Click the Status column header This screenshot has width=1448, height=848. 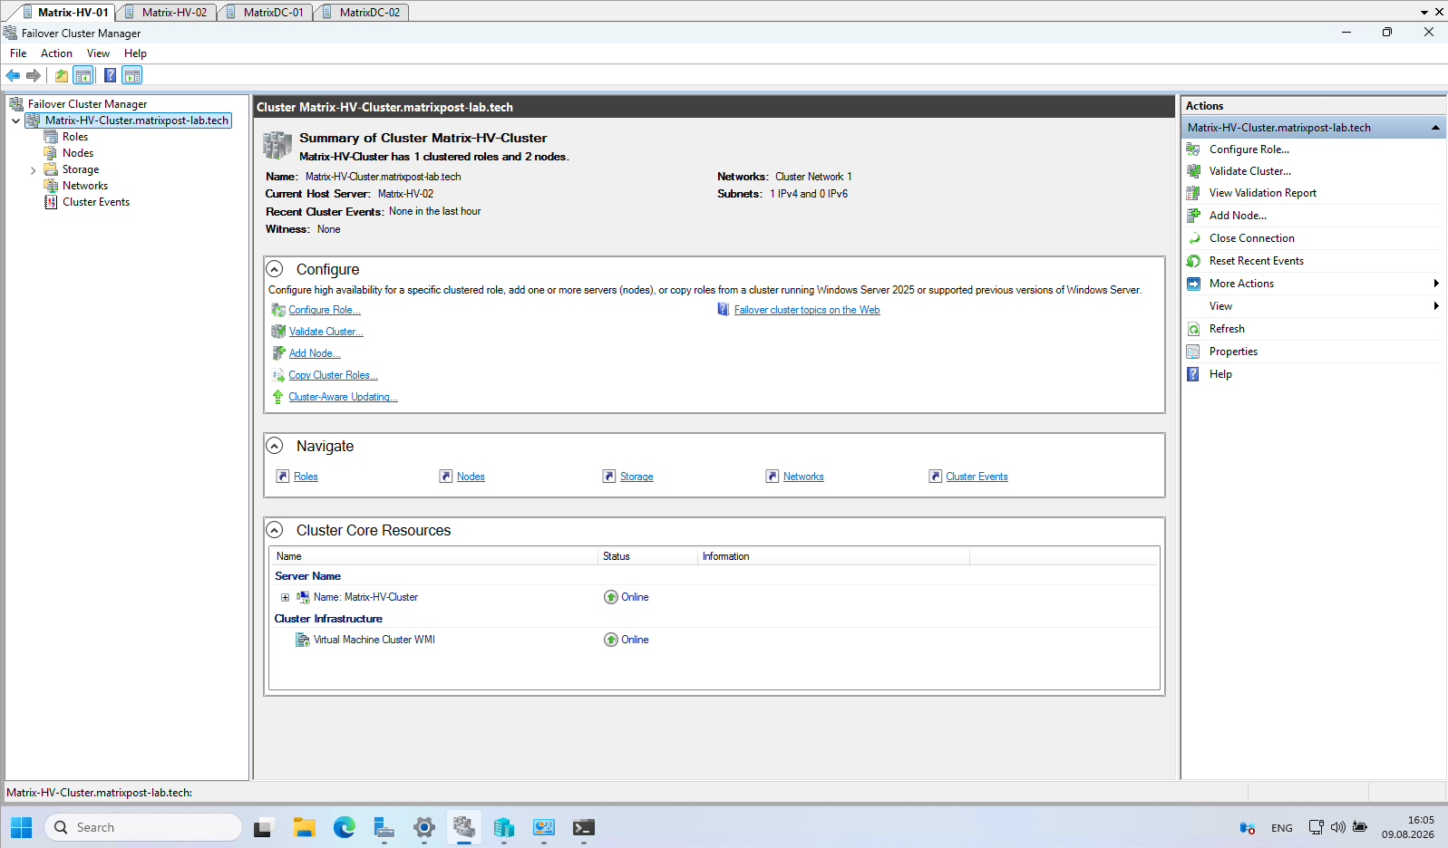coord(647,556)
